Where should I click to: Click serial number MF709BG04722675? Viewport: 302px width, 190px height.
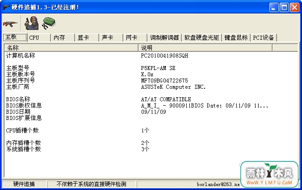point(164,81)
